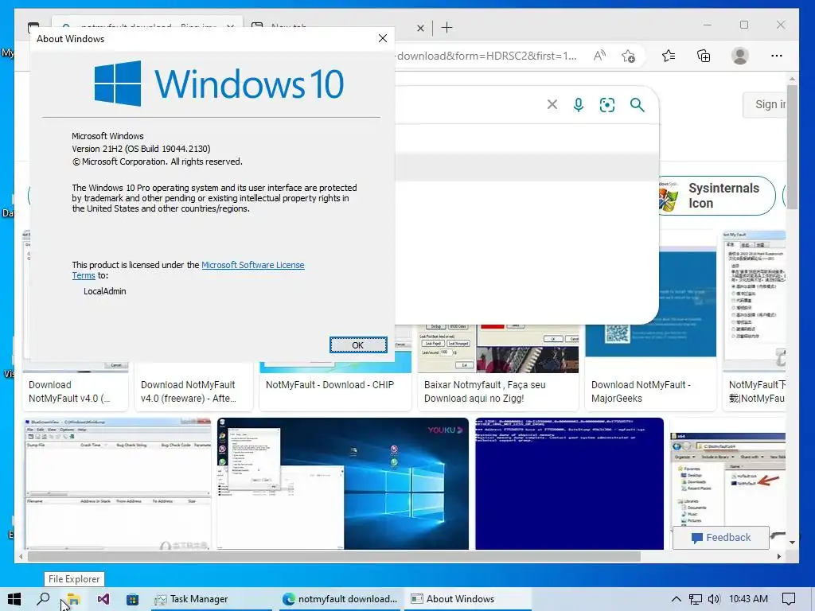
Task: Maximize the Edge browser window
Action: tap(744, 25)
